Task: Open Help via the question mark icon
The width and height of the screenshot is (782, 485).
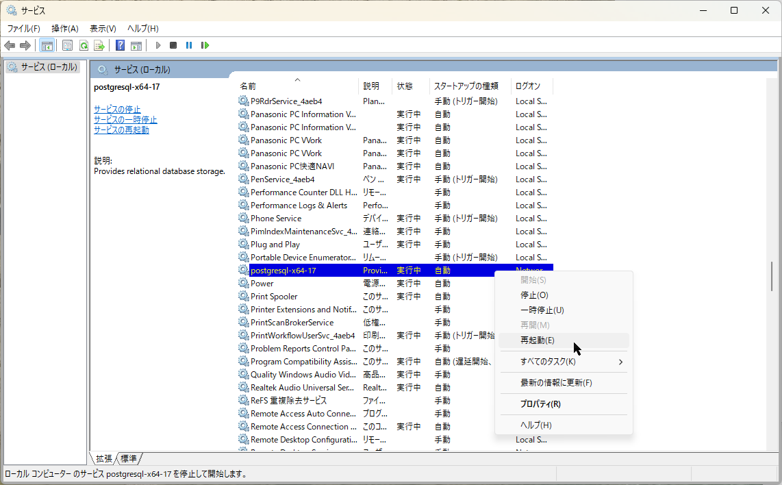Action: tap(120, 45)
